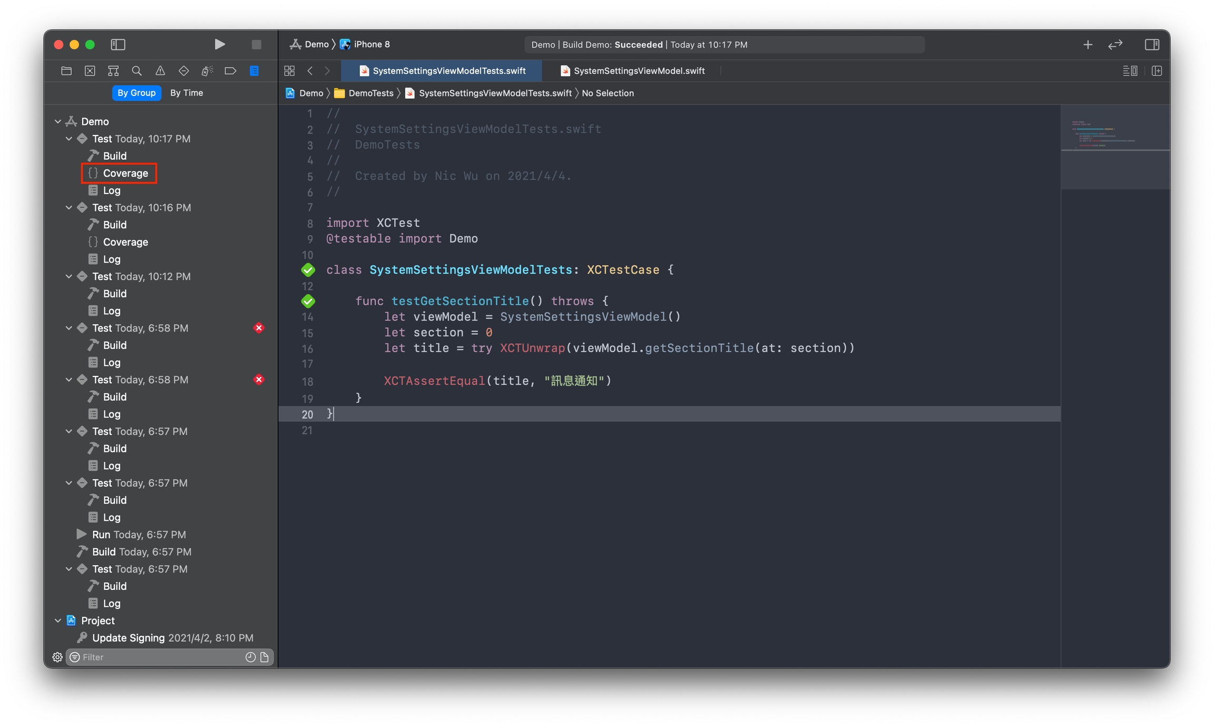
Task: Open the Source Control navigator icon
Action: coord(90,71)
